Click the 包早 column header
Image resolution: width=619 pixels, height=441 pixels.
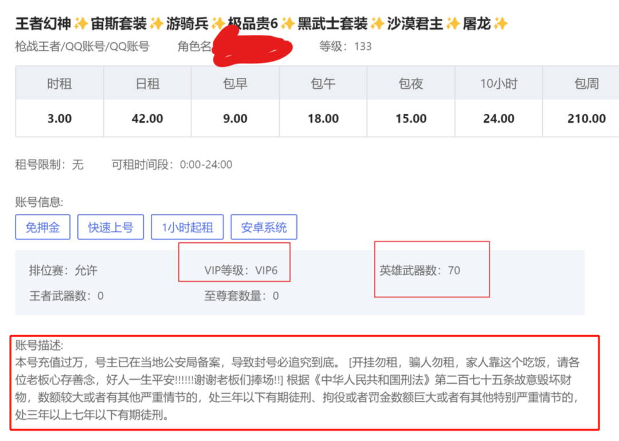tap(235, 84)
